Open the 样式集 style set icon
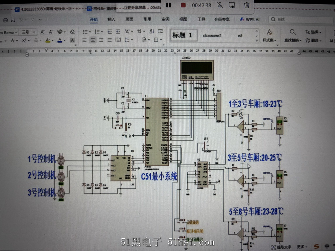 (x=269, y=35)
